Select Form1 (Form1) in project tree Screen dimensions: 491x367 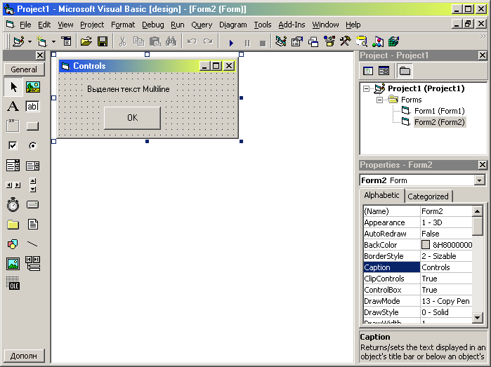439,111
